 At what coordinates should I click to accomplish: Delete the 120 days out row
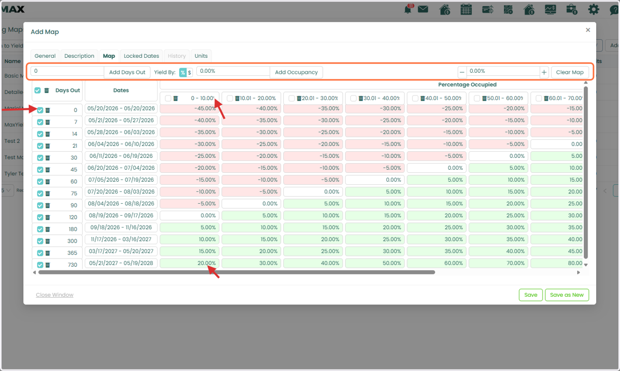[48, 217]
